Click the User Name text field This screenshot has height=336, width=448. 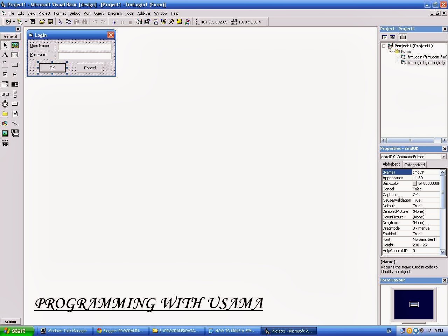[85, 46]
